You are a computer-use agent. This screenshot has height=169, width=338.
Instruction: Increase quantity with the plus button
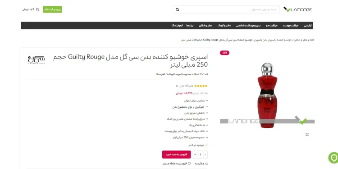point(195,154)
